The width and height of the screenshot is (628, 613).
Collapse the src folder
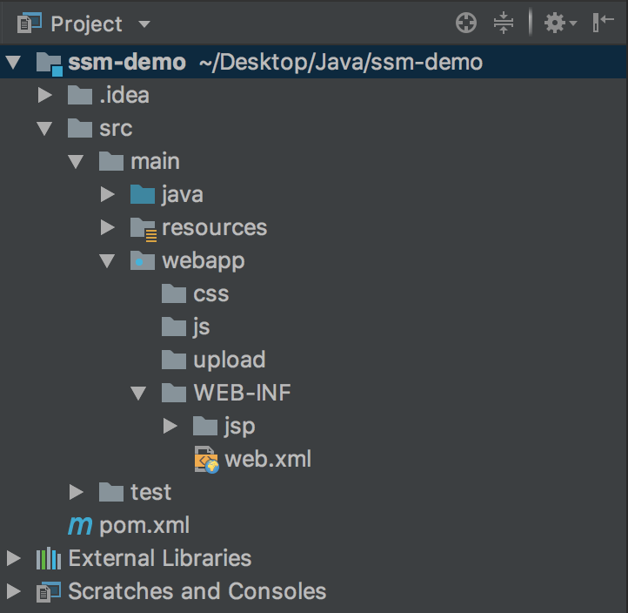click(x=44, y=129)
